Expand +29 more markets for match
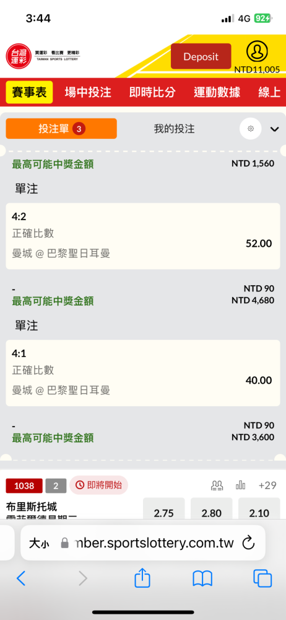Viewport: 286px width, 620px height. click(267, 485)
